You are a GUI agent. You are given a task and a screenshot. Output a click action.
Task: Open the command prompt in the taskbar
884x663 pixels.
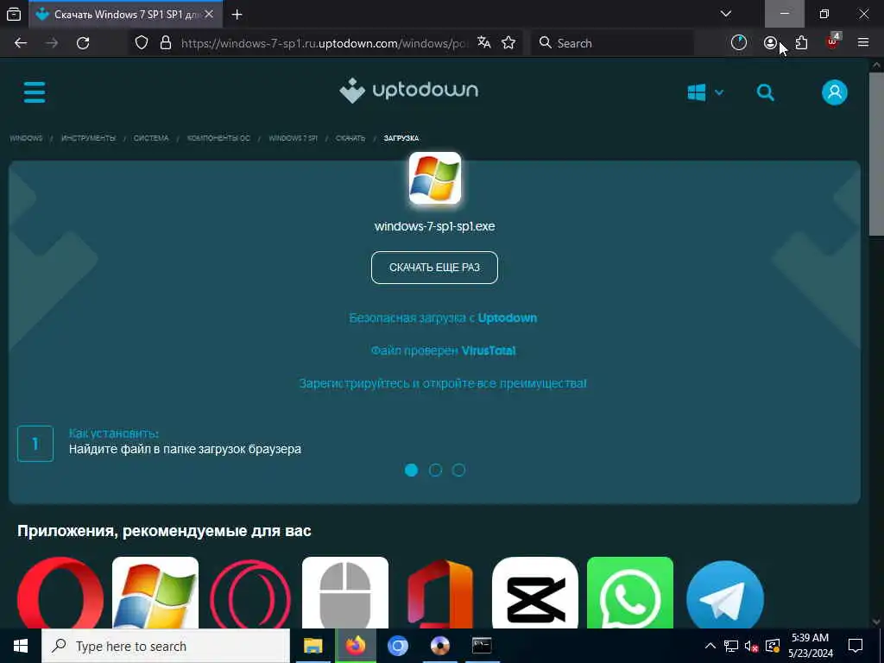click(x=482, y=646)
